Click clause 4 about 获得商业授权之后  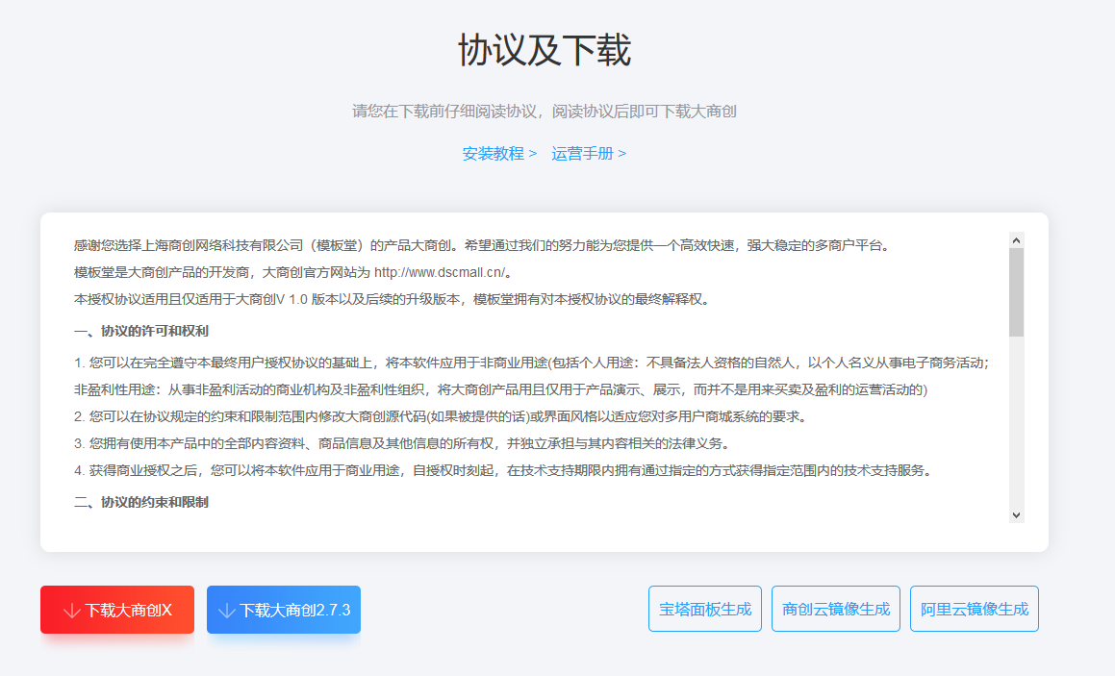504,470
